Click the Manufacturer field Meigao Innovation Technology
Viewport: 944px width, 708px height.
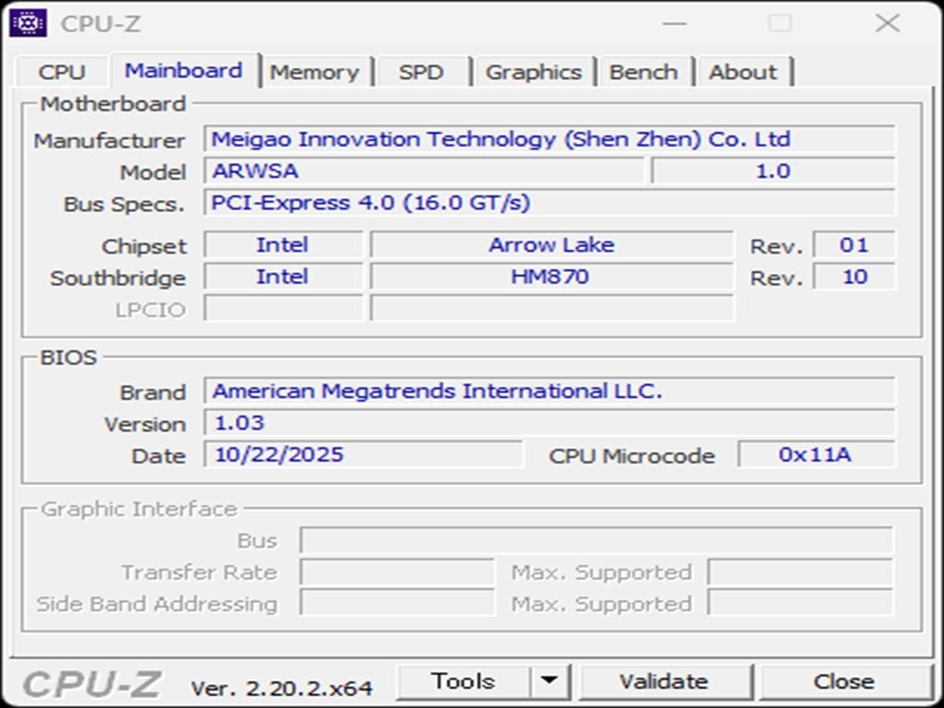[549, 139]
